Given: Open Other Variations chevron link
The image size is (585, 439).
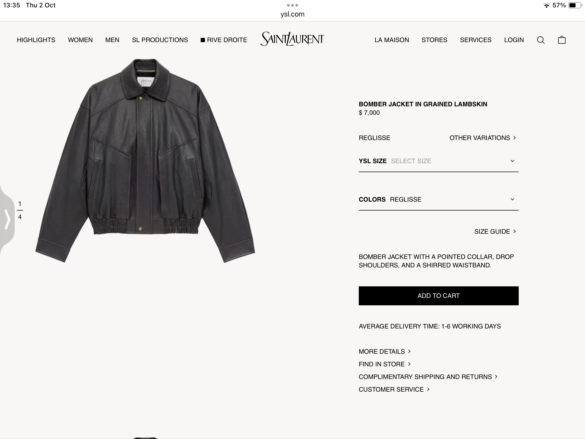Looking at the screenshot, I should point(483,138).
